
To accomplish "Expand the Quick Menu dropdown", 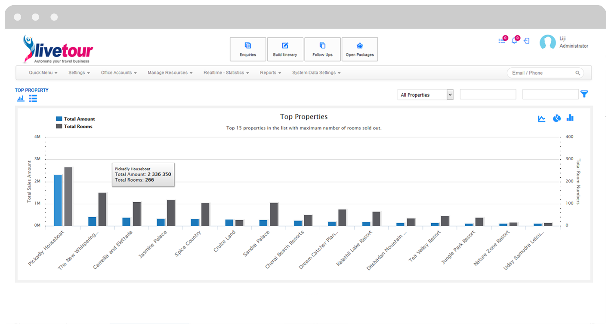I will (x=43, y=73).
